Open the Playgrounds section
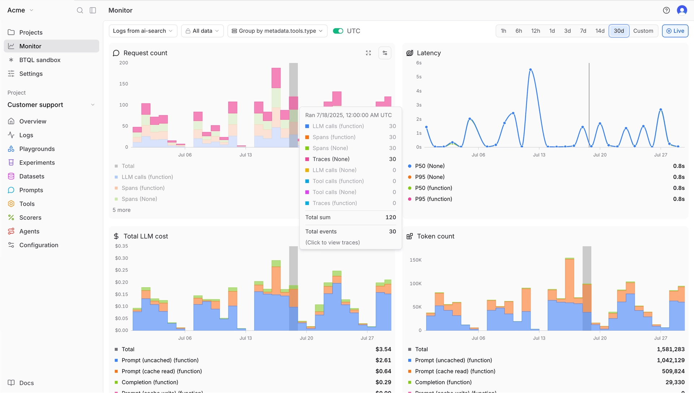 (37, 149)
